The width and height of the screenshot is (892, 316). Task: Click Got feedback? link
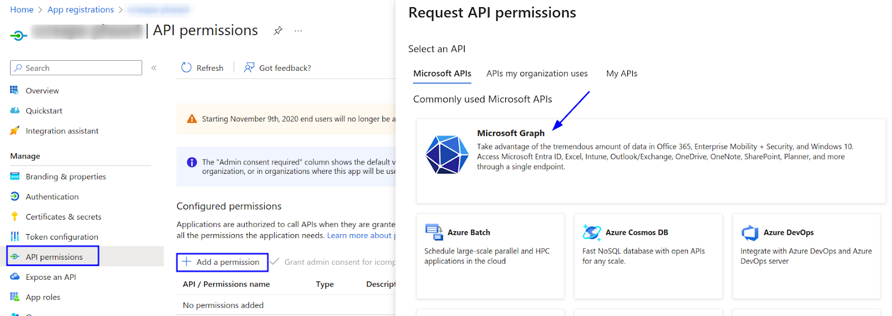tap(285, 68)
